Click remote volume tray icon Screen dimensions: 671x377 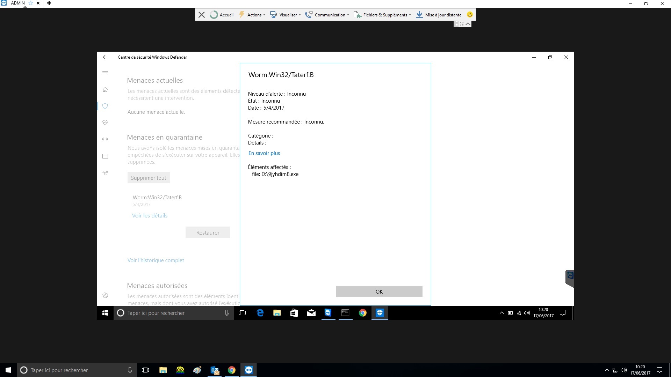(527, 313)
